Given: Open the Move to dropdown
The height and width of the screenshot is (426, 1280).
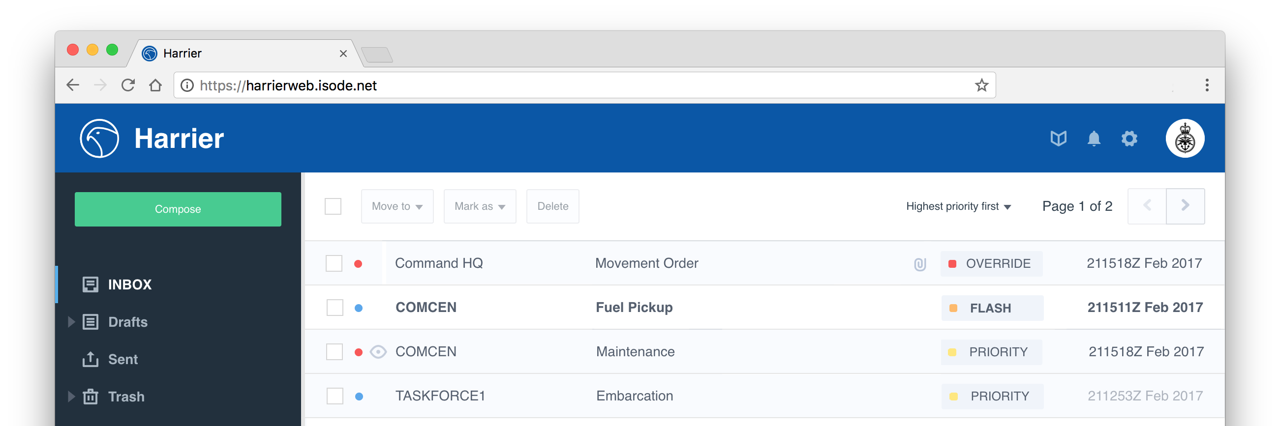Looking at the screenshot, I should click(x=397, y=206).
